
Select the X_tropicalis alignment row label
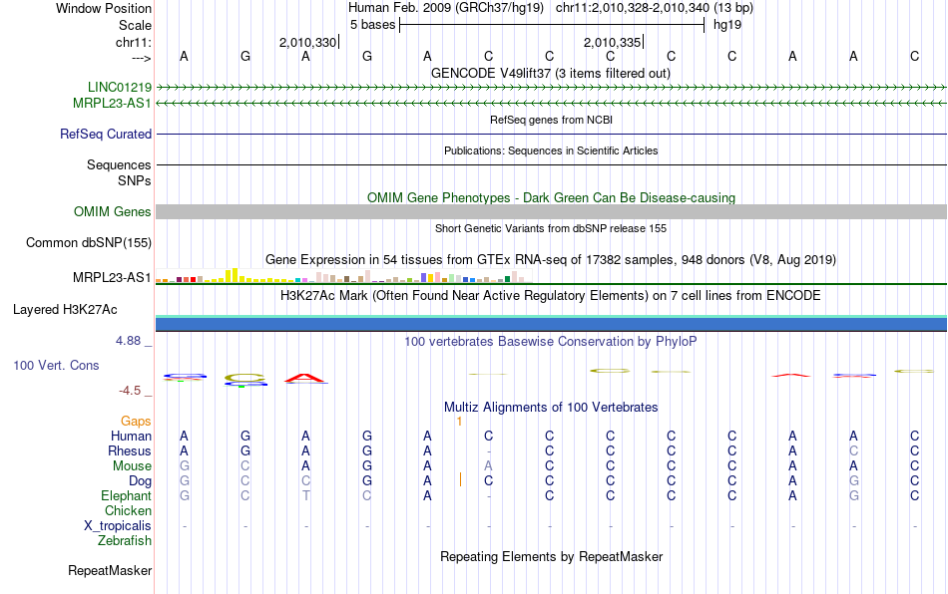pyautogui.click(x=118, y=526)
